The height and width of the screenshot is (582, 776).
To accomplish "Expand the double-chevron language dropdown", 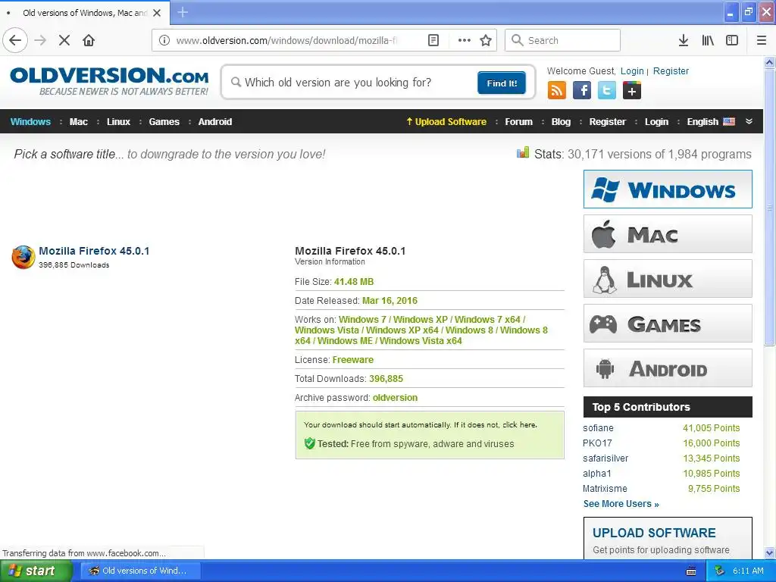I will point(749,122).
